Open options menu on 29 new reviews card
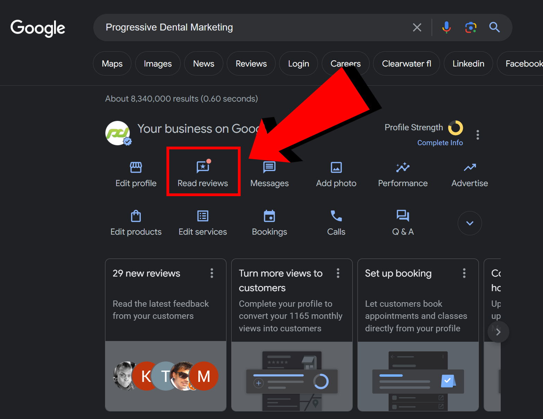Viewport: 543px width, 419px height. (212, 273)
